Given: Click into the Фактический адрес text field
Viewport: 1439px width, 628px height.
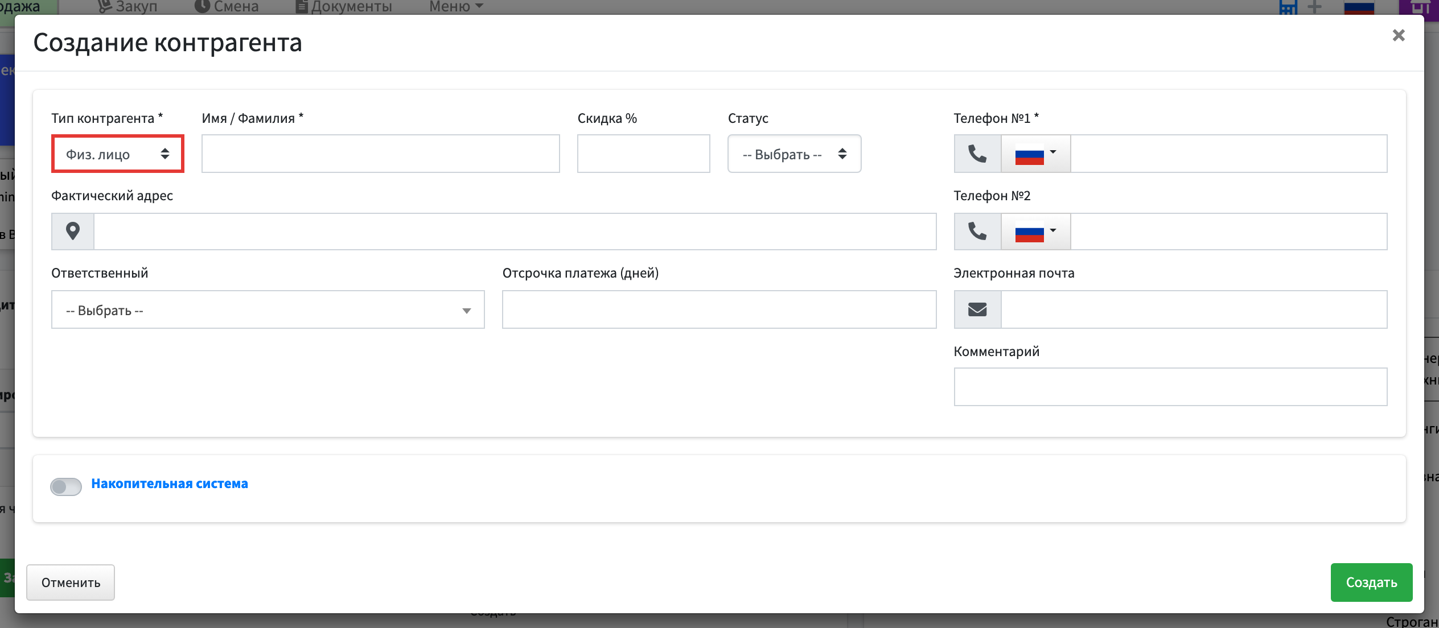Looking at the screenshot, I should [515, 231].
